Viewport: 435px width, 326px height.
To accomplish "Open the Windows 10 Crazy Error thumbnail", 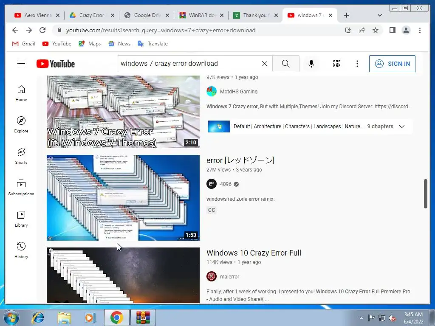I will (x=123, y=275).
